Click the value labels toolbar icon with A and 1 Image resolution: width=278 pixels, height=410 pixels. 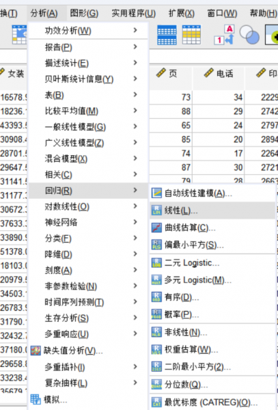tap(224, 35)
